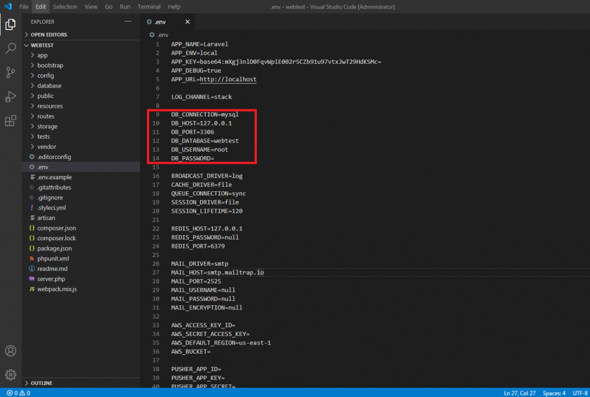Click line number 16 in gutter
The image size is (590, 397).
(x=156, y=176)
